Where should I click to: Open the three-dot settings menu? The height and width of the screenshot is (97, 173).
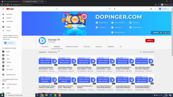(x=155, y=9)
